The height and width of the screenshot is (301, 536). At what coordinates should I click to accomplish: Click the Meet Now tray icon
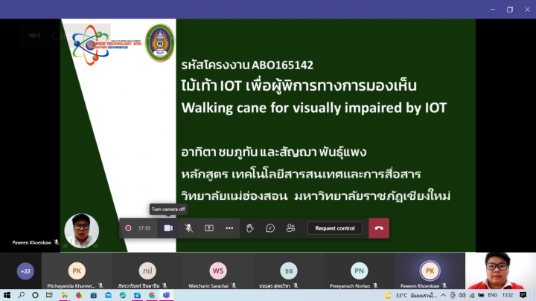pos(453,295)
